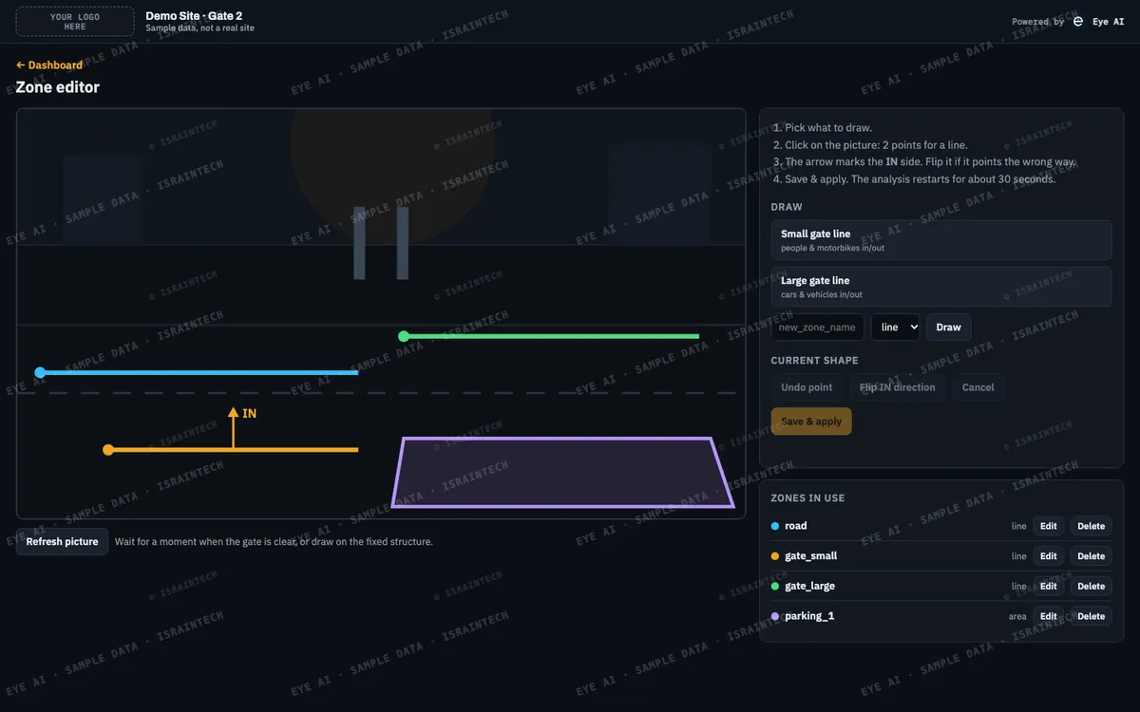Open the line shape type dropdown
This screenshot has width=1140, height=712.
point(895,328)
